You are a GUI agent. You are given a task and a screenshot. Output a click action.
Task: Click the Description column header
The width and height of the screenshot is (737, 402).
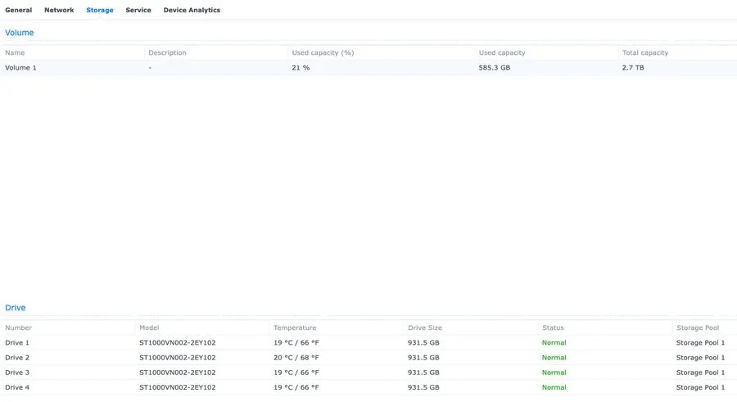pos(167,52)
